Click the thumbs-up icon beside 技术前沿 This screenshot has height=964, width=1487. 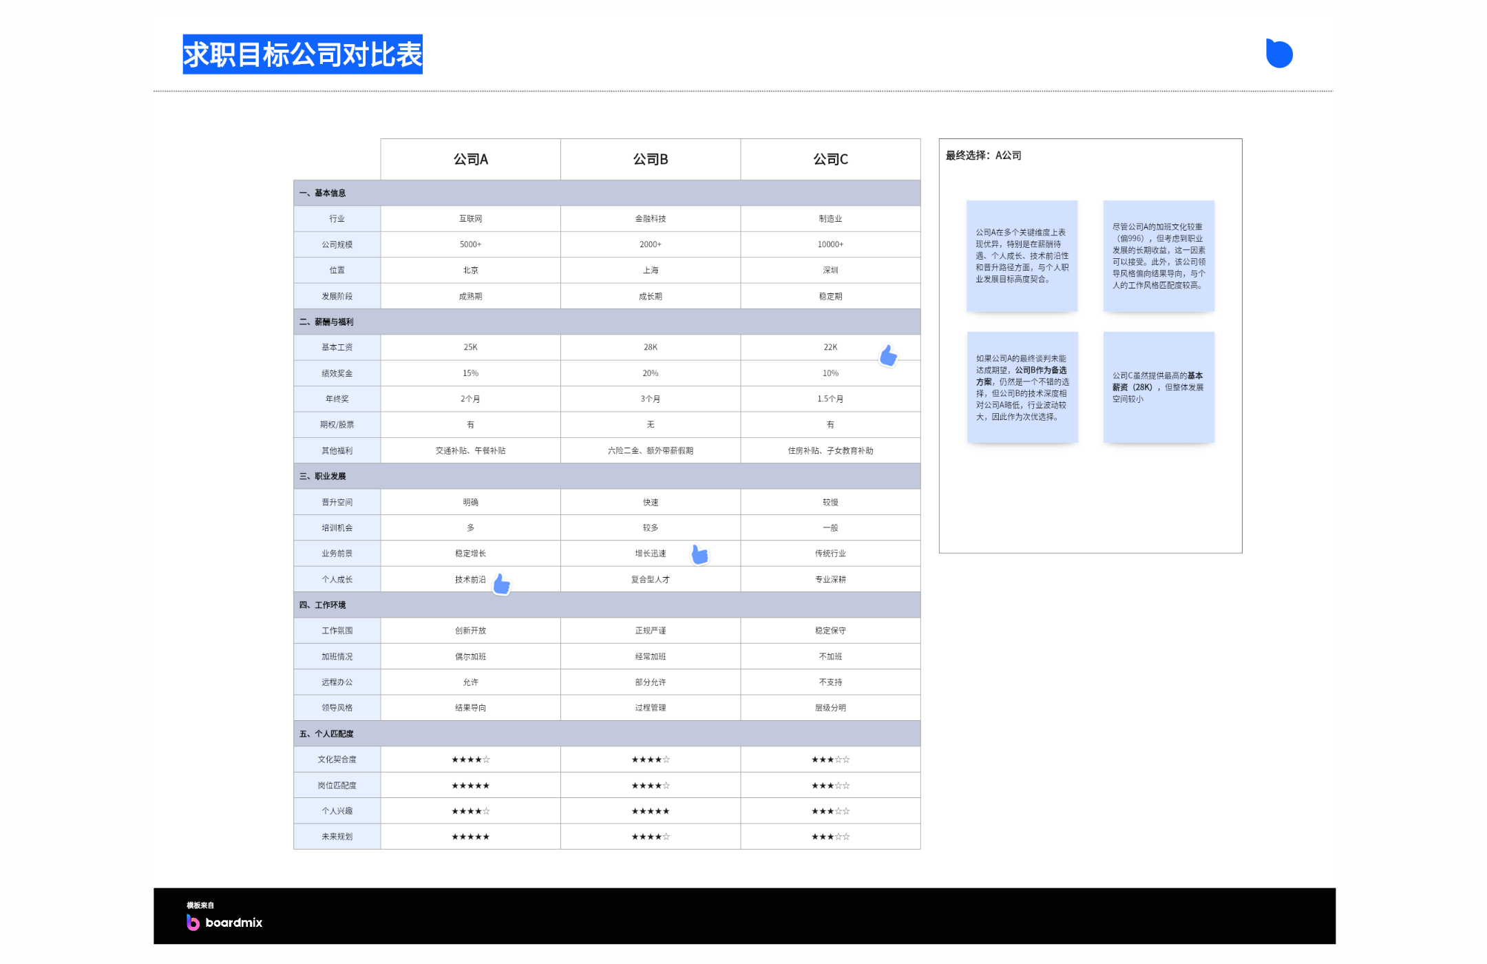502,584
